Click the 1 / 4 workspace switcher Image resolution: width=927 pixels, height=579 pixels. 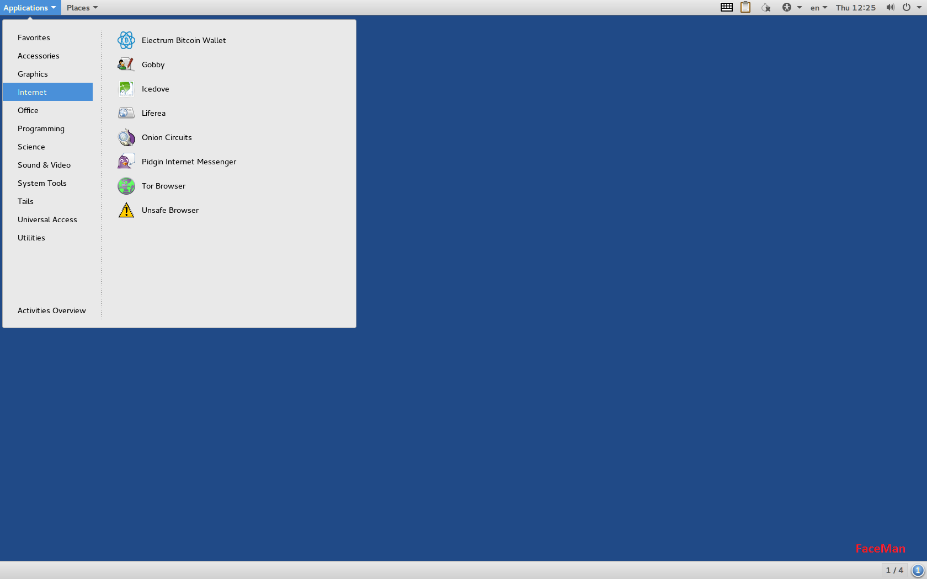pos(894,570)
